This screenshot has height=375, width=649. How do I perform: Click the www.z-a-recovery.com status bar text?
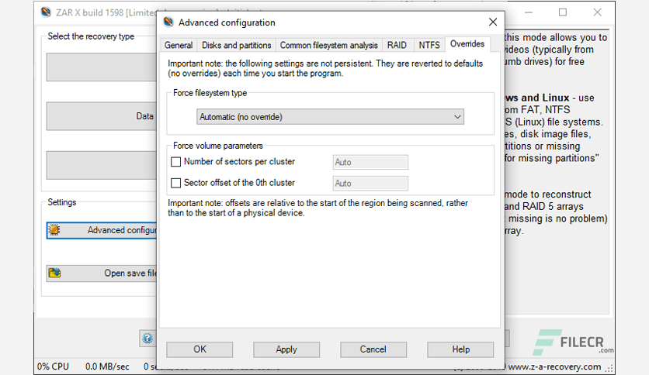(554, 366)
